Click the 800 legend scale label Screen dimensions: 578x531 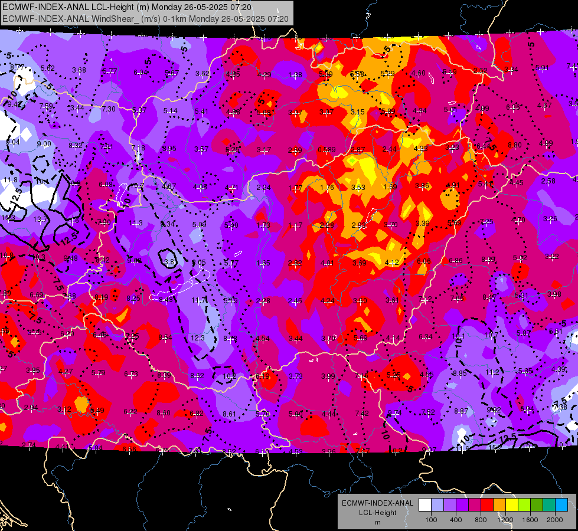coord(481,520)
